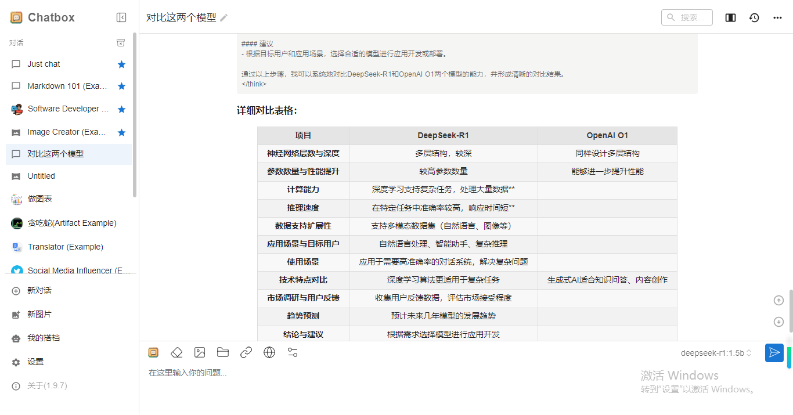Edit the conversation title with the pencil icon
This screenshot has height=415, width=793.
[x=224, y=18]
